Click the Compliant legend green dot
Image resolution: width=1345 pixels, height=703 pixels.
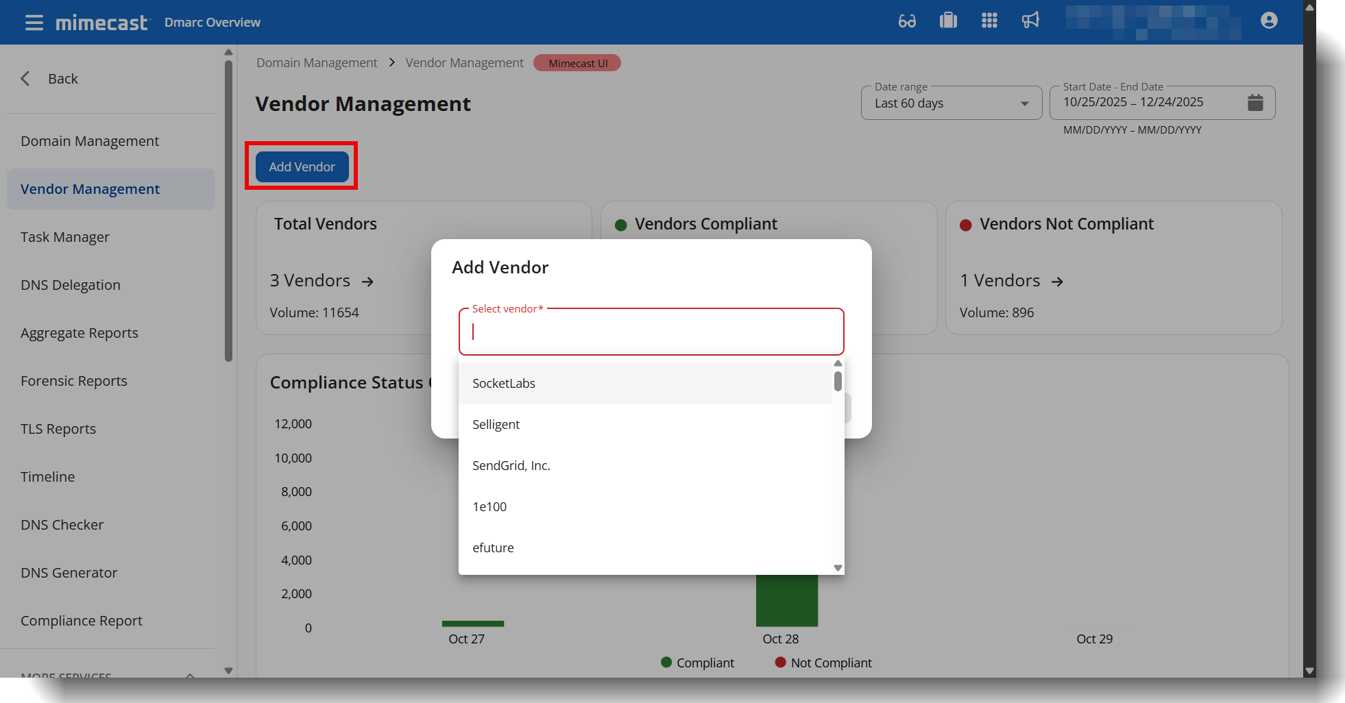point(666,663)
